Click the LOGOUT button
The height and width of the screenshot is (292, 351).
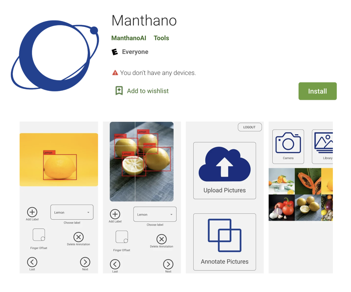pos(250,127)
